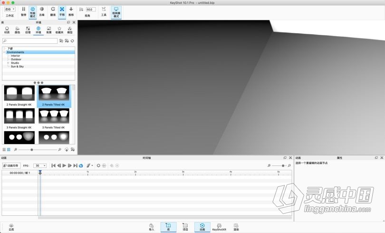Jump to the end of the animation

[76, 166]
